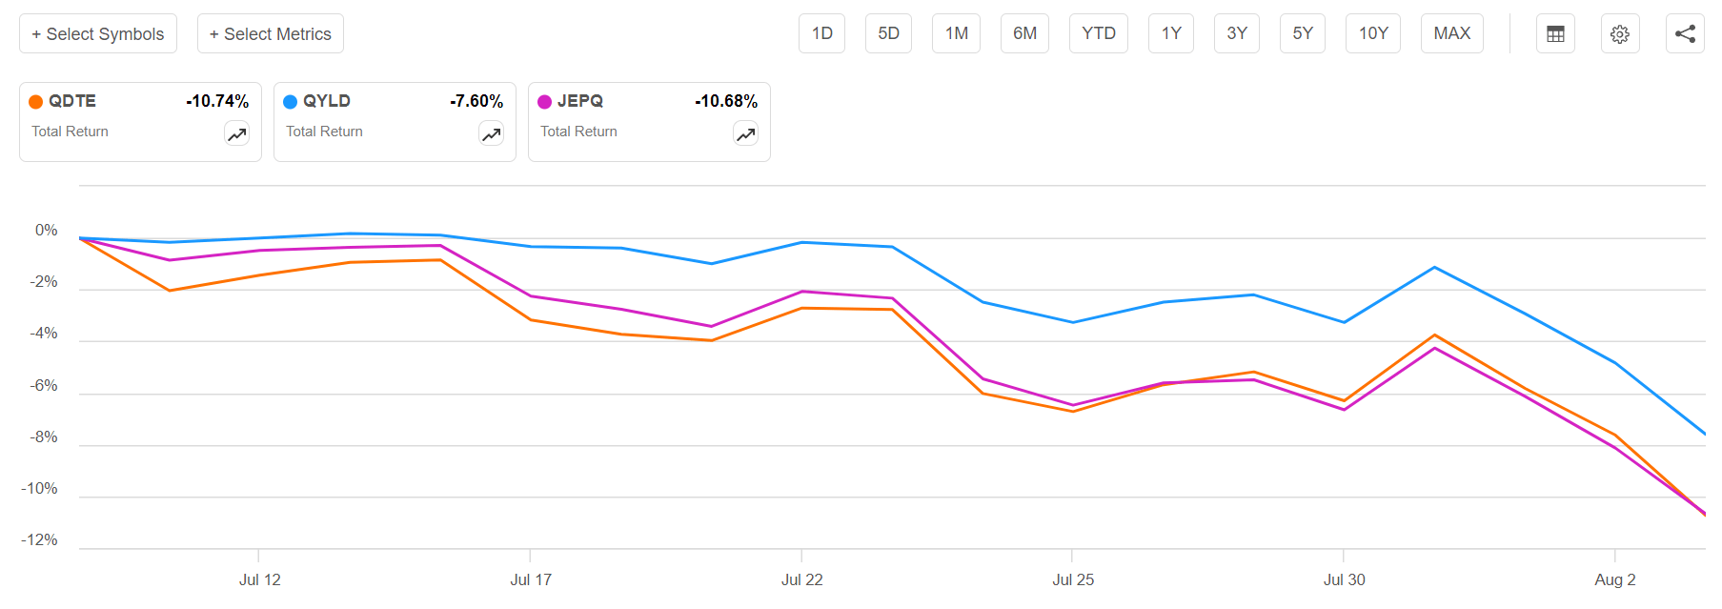Click the share chart icon
Image resolution: width=1722 pixels, height=609 pixels.
coord(1685,32)
